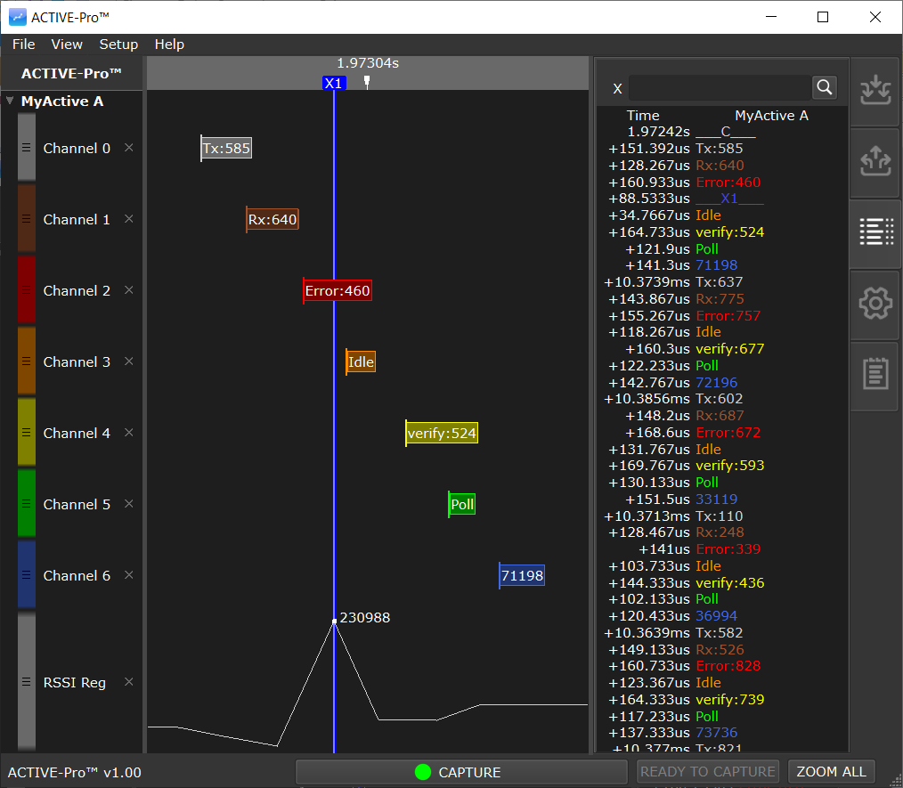Remove the RSSI Reg channel
The width and height of the screenshot is (903, 788).
[x=128, y=682]
